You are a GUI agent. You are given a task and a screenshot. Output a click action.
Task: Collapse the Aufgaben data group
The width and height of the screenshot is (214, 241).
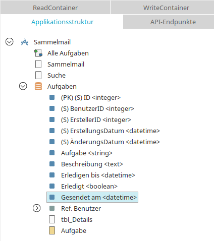(23, 86)
